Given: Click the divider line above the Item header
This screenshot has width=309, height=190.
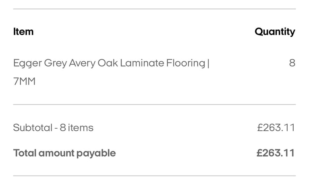Looking at the screenshot, I should pyautogui.click(x=154, y=9).
